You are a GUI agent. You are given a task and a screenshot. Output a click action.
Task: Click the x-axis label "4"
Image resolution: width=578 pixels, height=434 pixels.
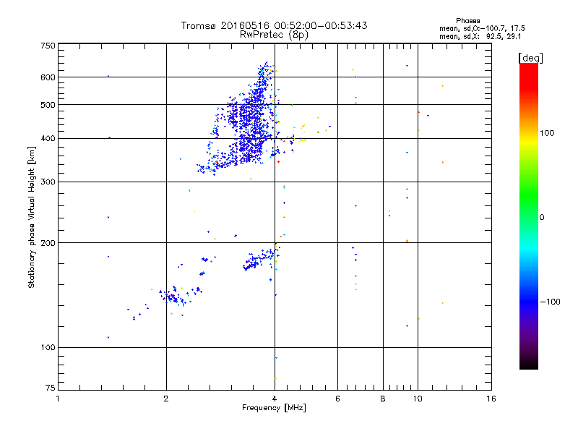[x=275, y=399]
